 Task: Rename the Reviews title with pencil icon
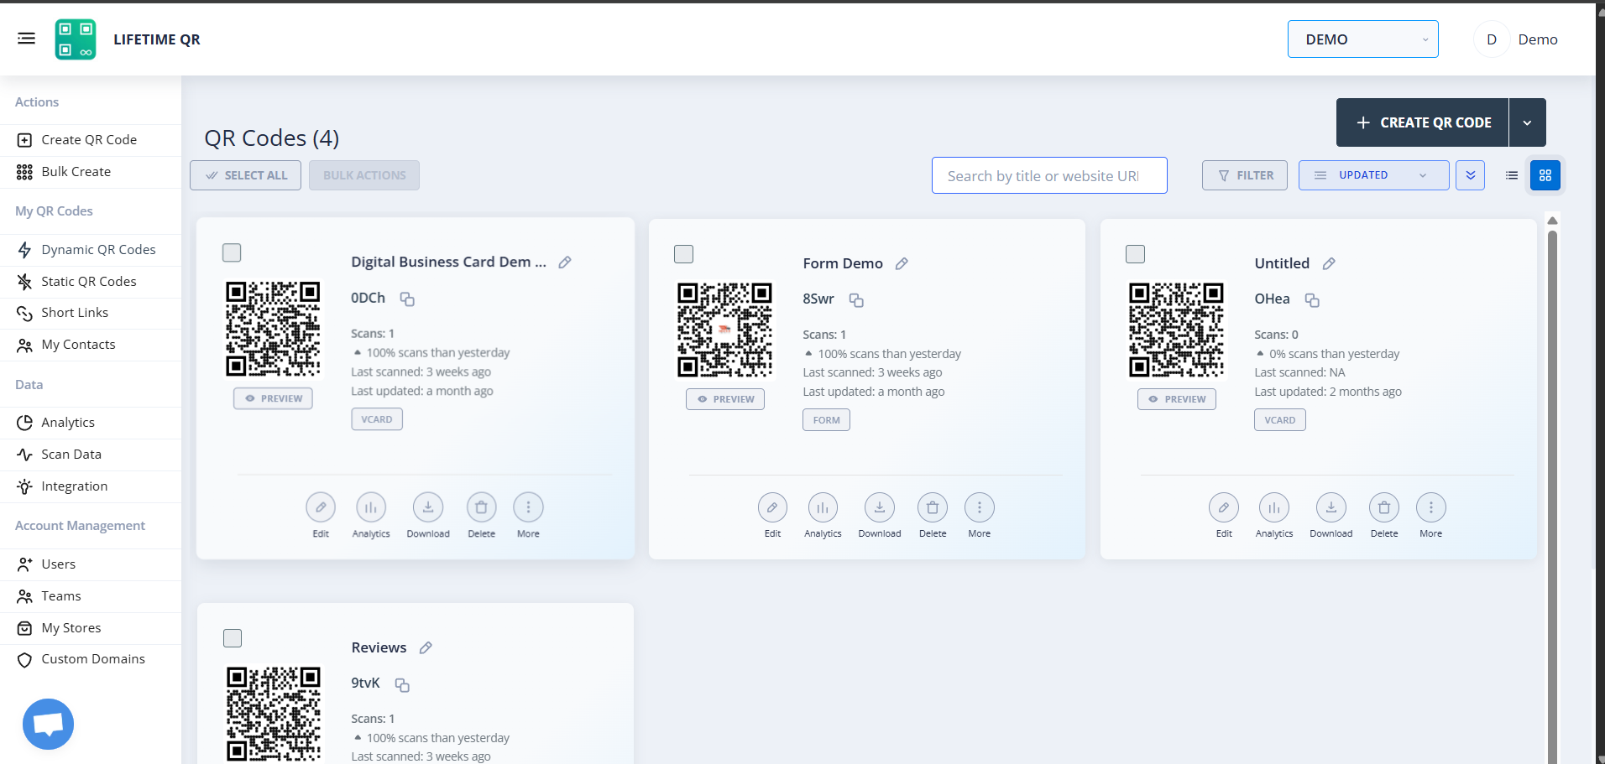(x=426, y=648)
